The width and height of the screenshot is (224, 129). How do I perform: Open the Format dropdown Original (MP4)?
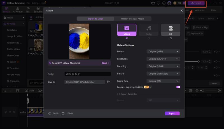pyautogui.click(x=163, y=51)
